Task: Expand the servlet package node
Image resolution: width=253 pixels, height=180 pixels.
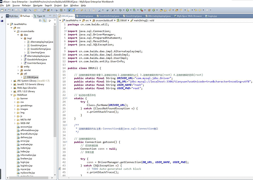Action: (18, 70)
